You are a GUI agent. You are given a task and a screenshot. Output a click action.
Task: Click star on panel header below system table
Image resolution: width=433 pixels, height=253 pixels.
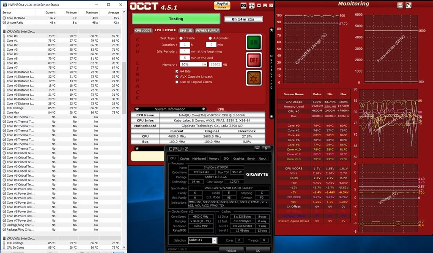pyautogui.click(x=137, y=148)
